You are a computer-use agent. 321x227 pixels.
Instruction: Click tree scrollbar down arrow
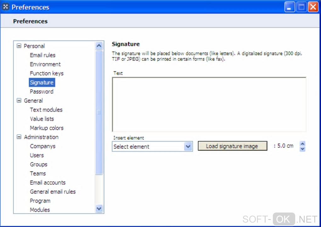click(x=99, y=208)
